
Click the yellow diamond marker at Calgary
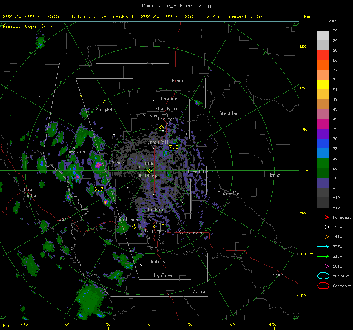155,226
